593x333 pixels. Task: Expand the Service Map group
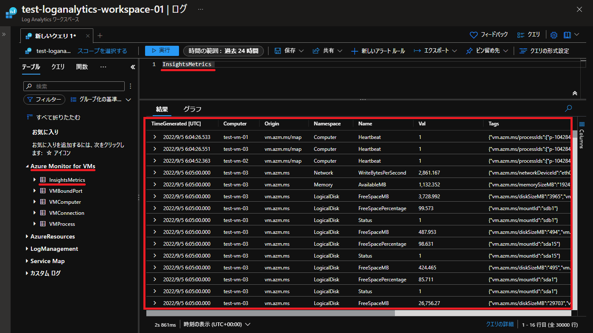coord(28,261)
